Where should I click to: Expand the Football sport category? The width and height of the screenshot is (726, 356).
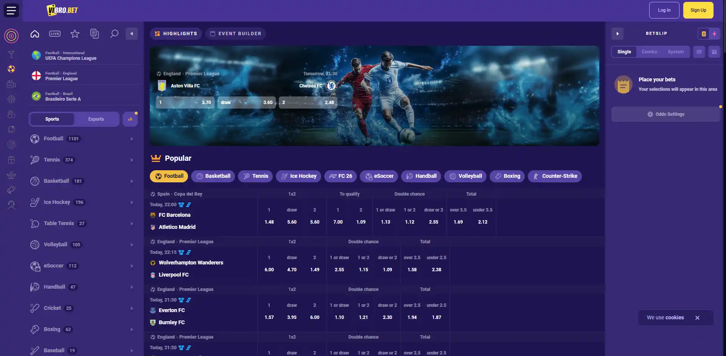[82, 139]
